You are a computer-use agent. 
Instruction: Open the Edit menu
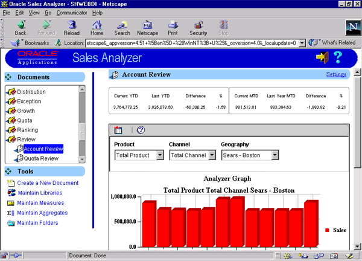[19, 13]
